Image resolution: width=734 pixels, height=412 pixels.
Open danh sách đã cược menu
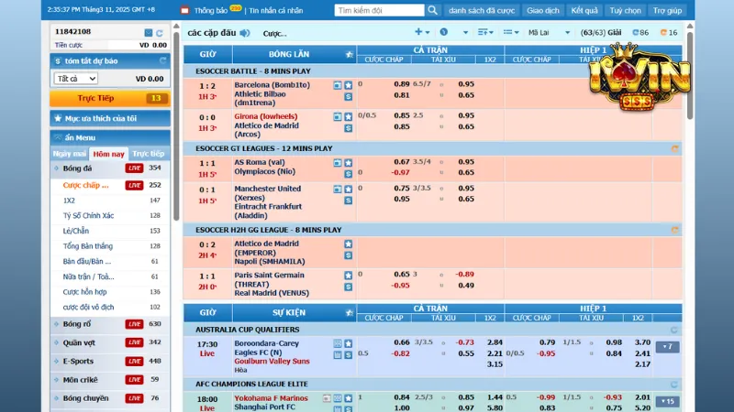pos(482,10)
